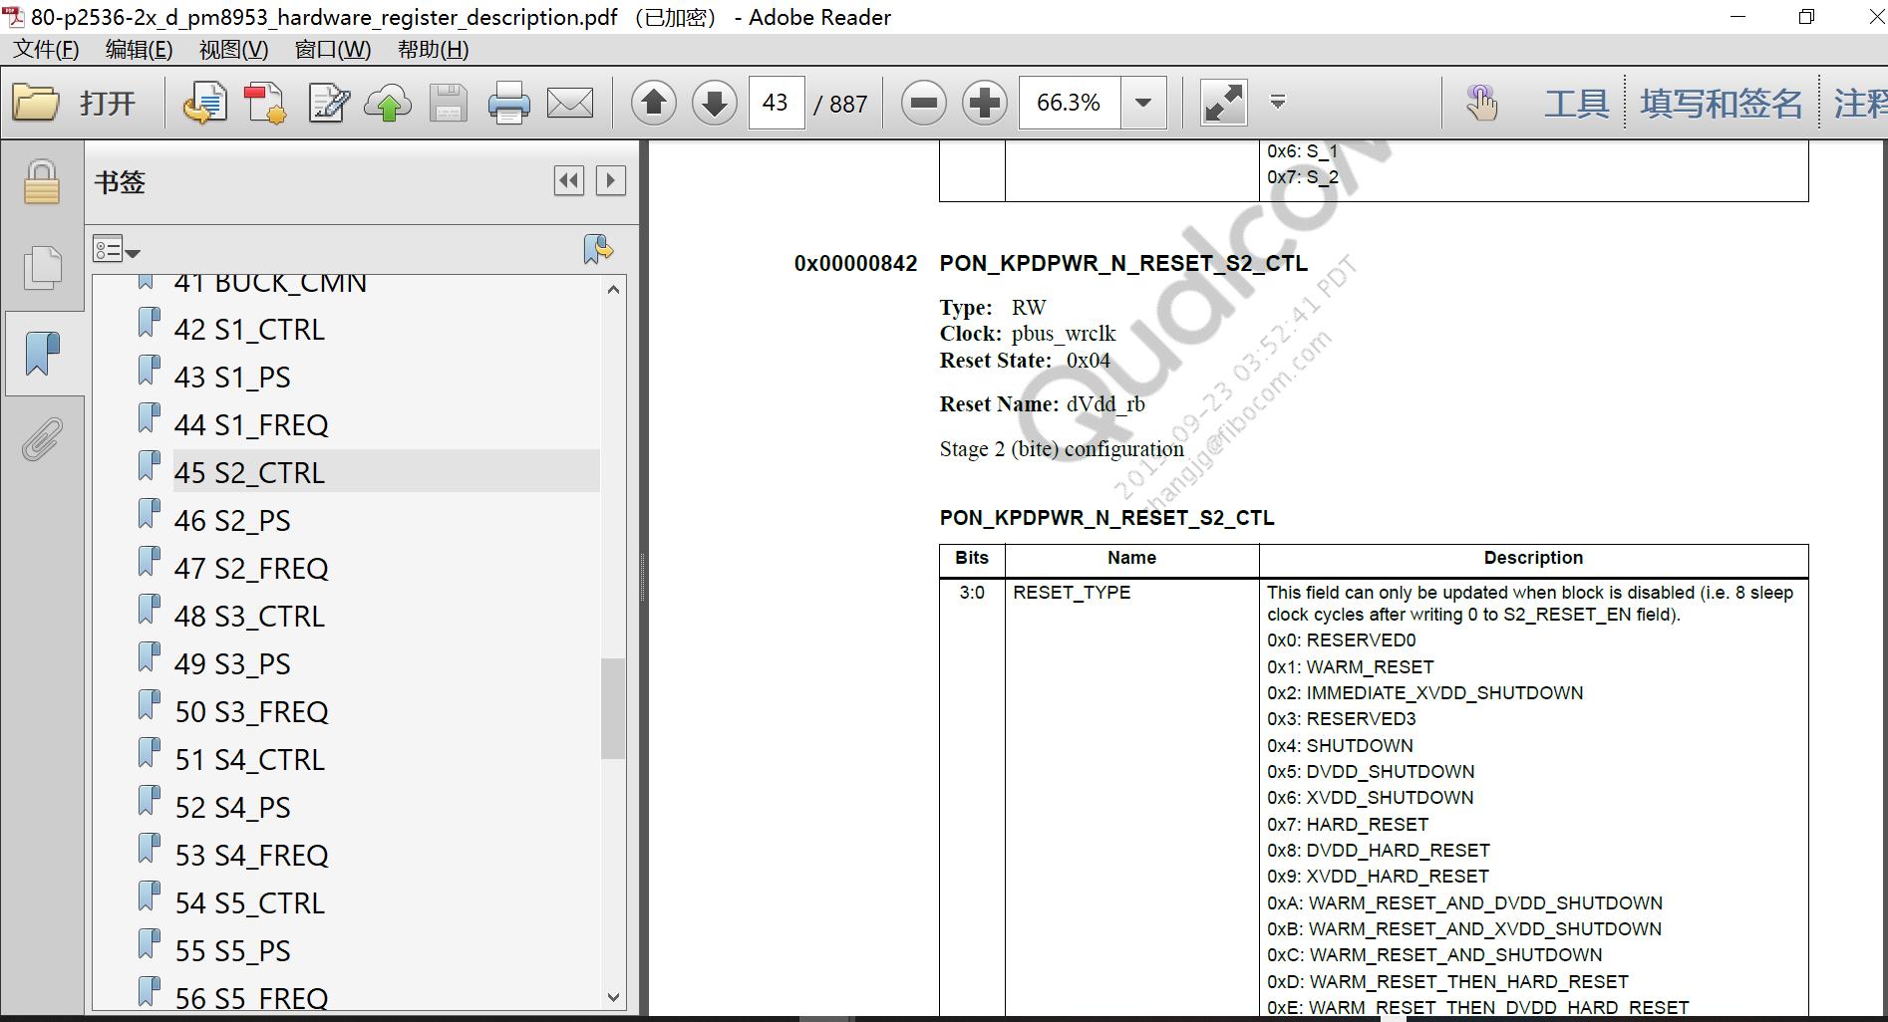This screenshot has height=1022, width=1888.
Task: Click the hand touch mode icon
Action: [1481, 103]
